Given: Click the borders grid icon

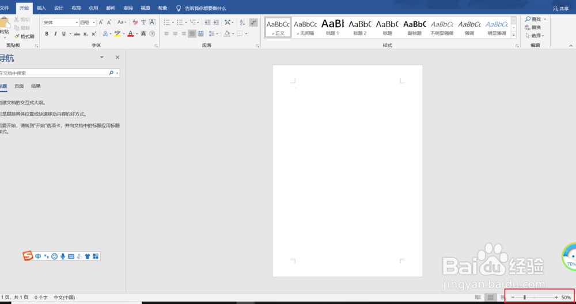Looking at the screenshot, I should tap(240, 34).
